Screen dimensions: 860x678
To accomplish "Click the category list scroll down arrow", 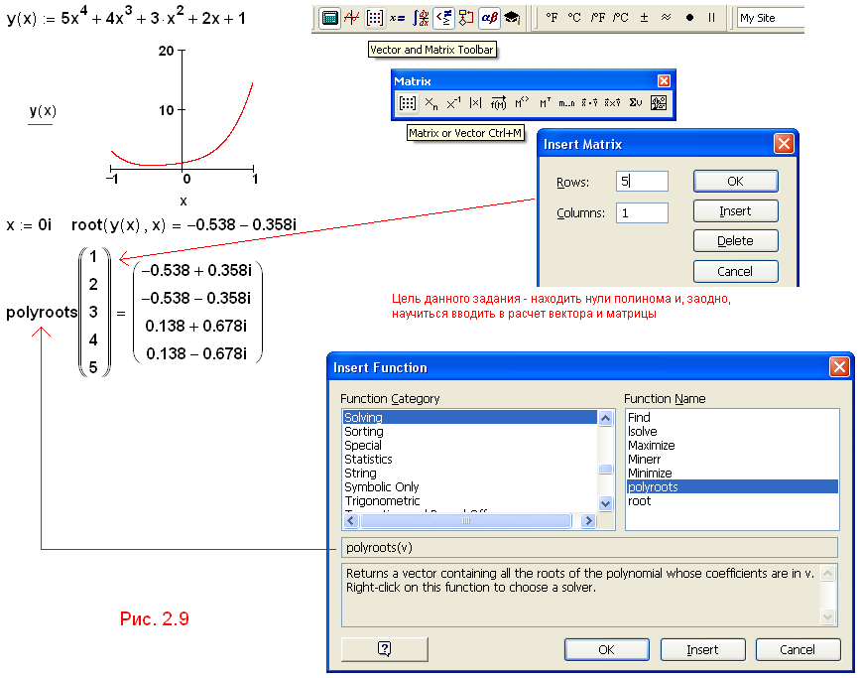I will point(605,503).
